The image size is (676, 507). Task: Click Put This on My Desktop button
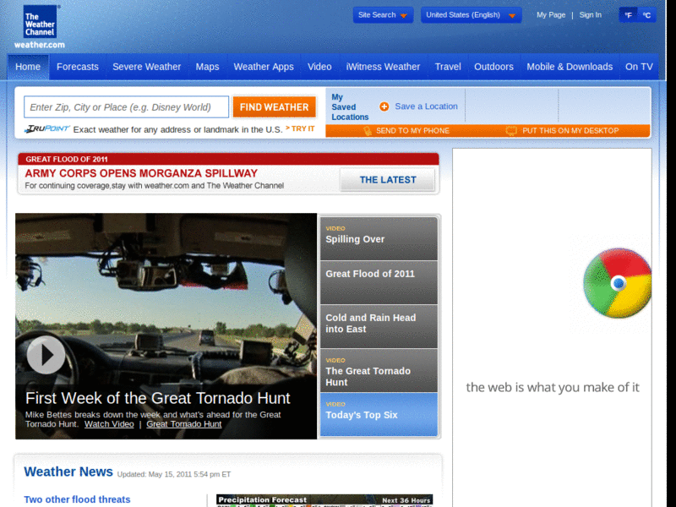click(x=563, y=131)
